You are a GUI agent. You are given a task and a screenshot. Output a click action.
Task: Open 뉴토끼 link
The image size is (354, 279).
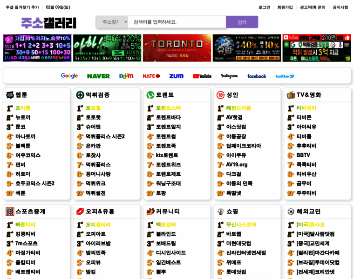point(23,118)
